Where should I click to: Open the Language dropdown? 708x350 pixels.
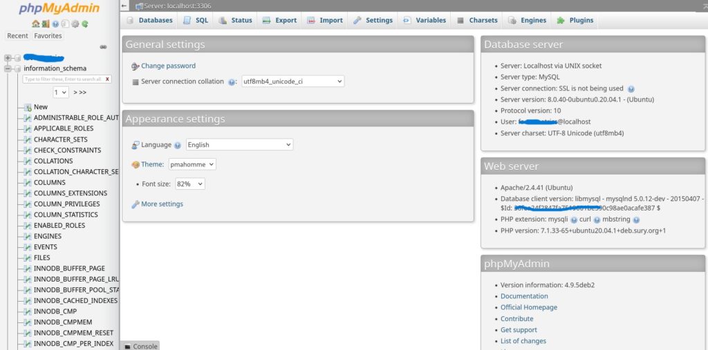tap(239, 145)
